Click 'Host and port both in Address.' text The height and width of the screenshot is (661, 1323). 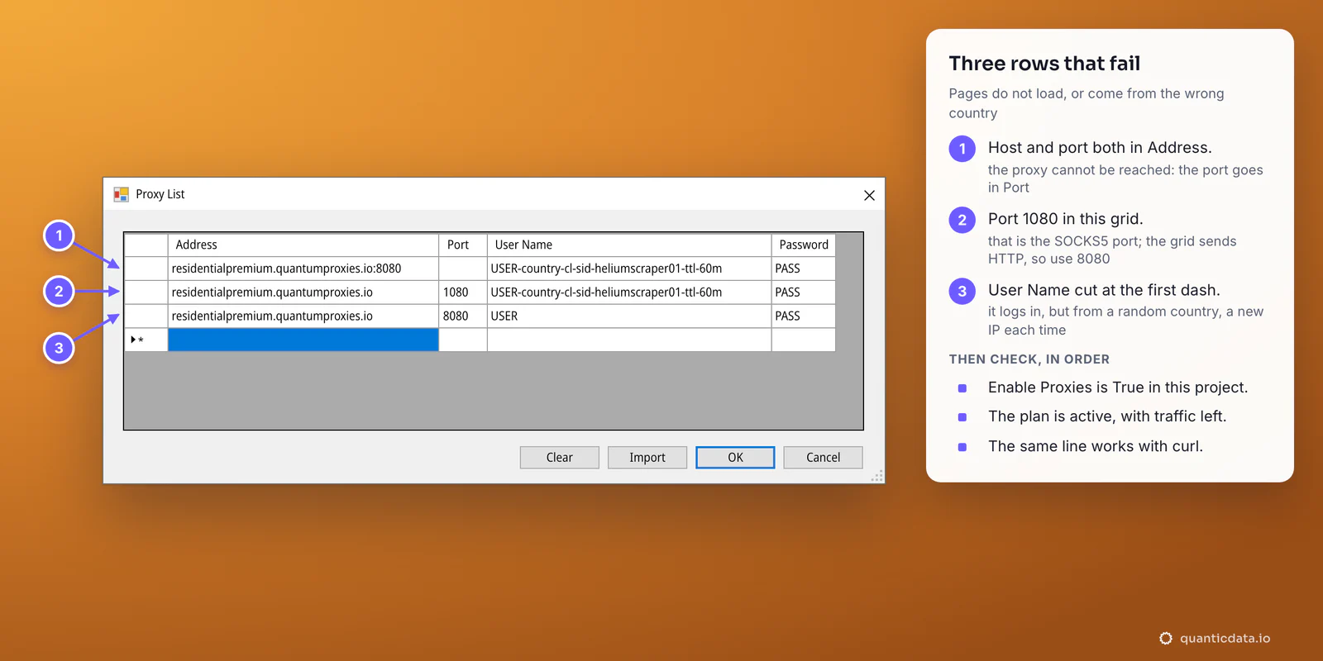tap(1100, 148)
